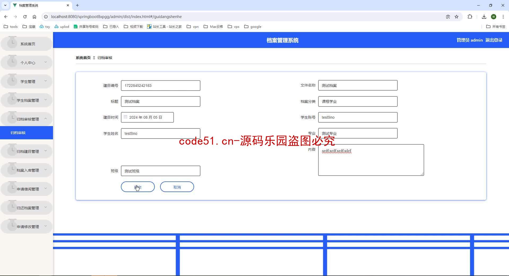Expand the 档案入库管理 sidebar menu

click(27, 170)
